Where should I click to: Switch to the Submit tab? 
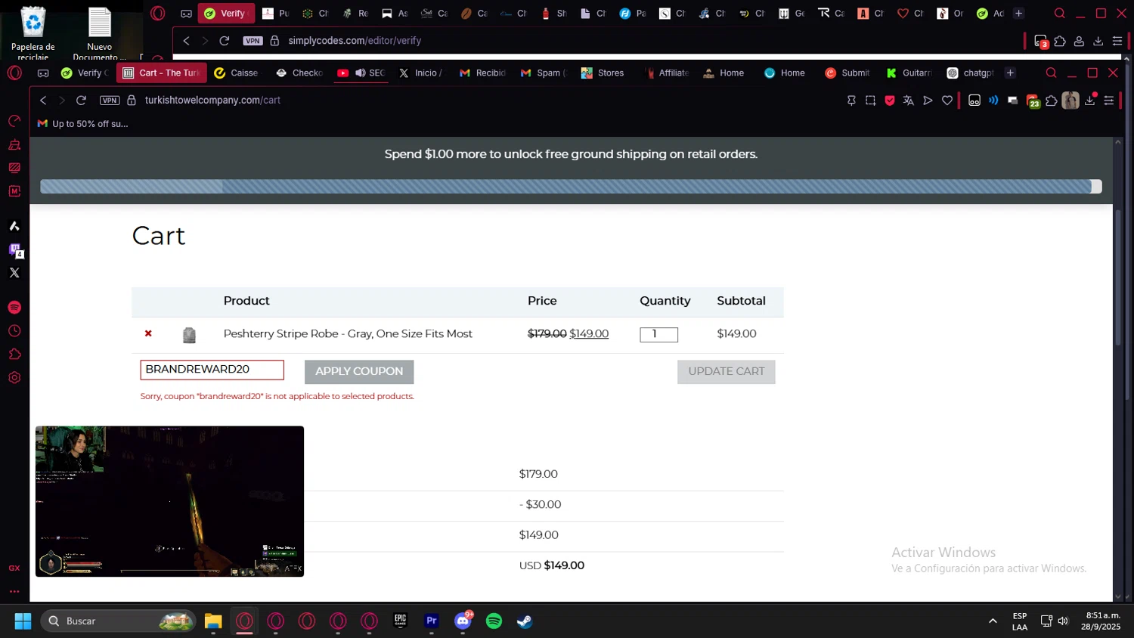click(847, 73)
